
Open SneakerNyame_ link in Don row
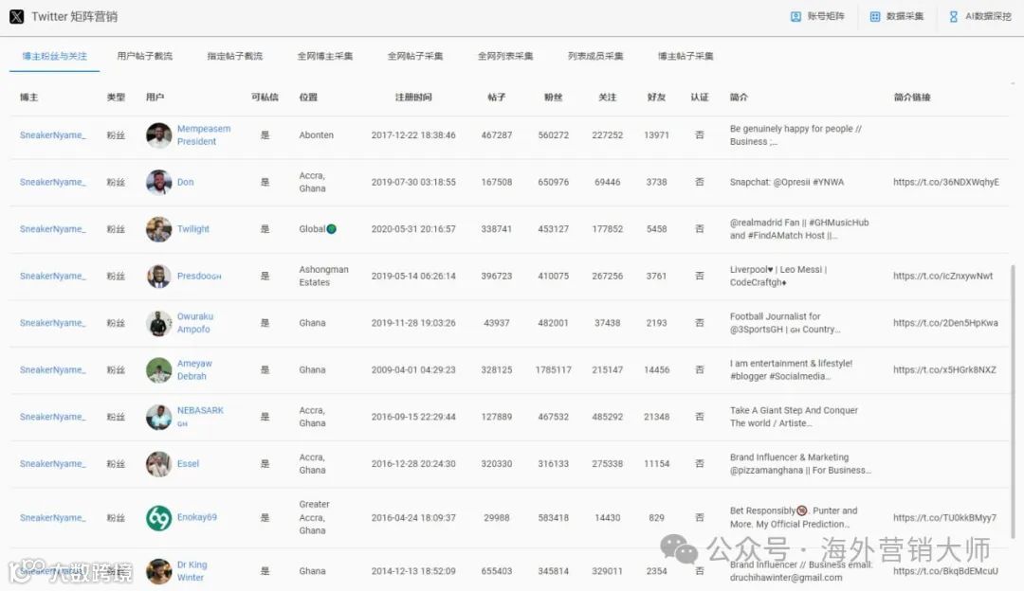click(53, 182)
